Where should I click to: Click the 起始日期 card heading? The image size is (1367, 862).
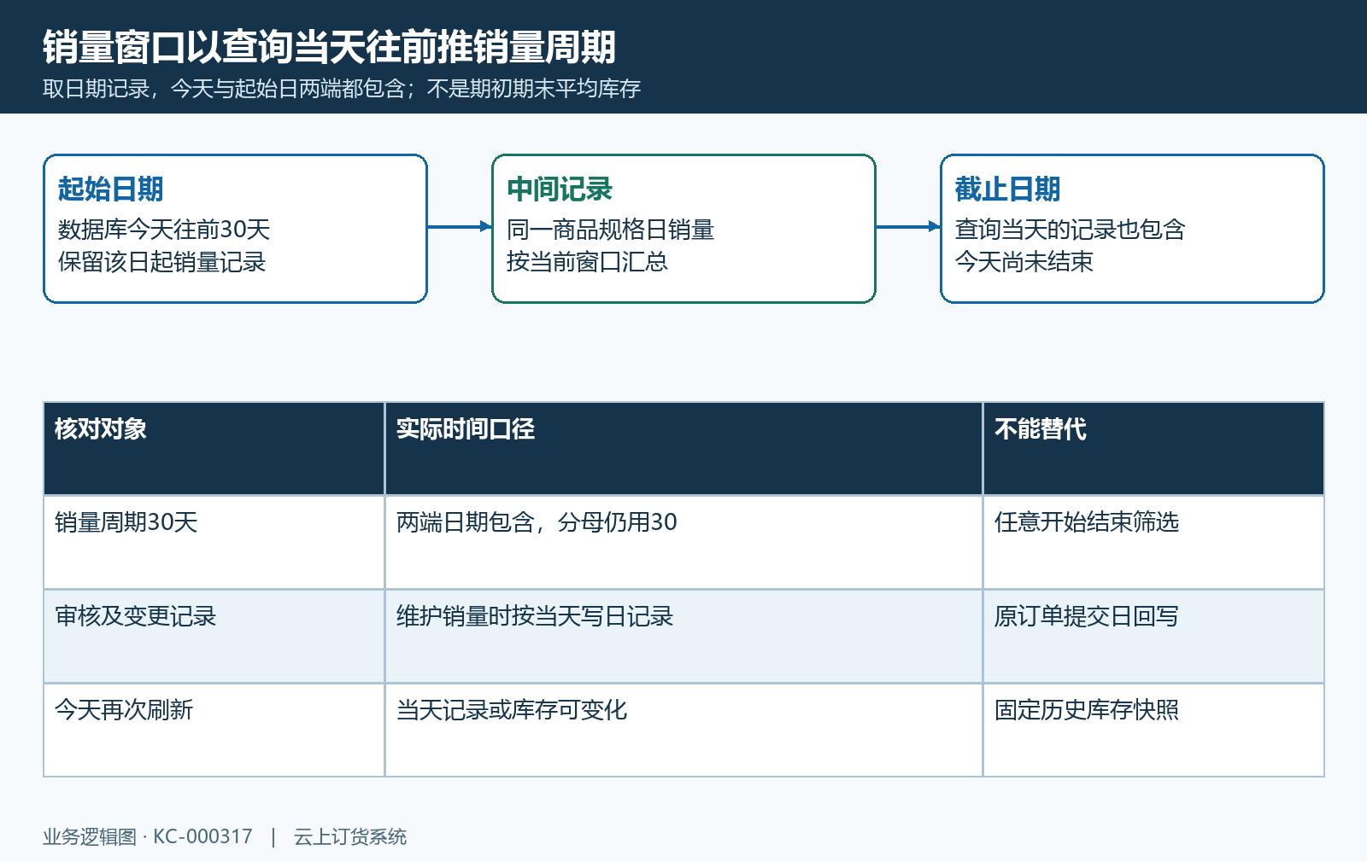110,189
